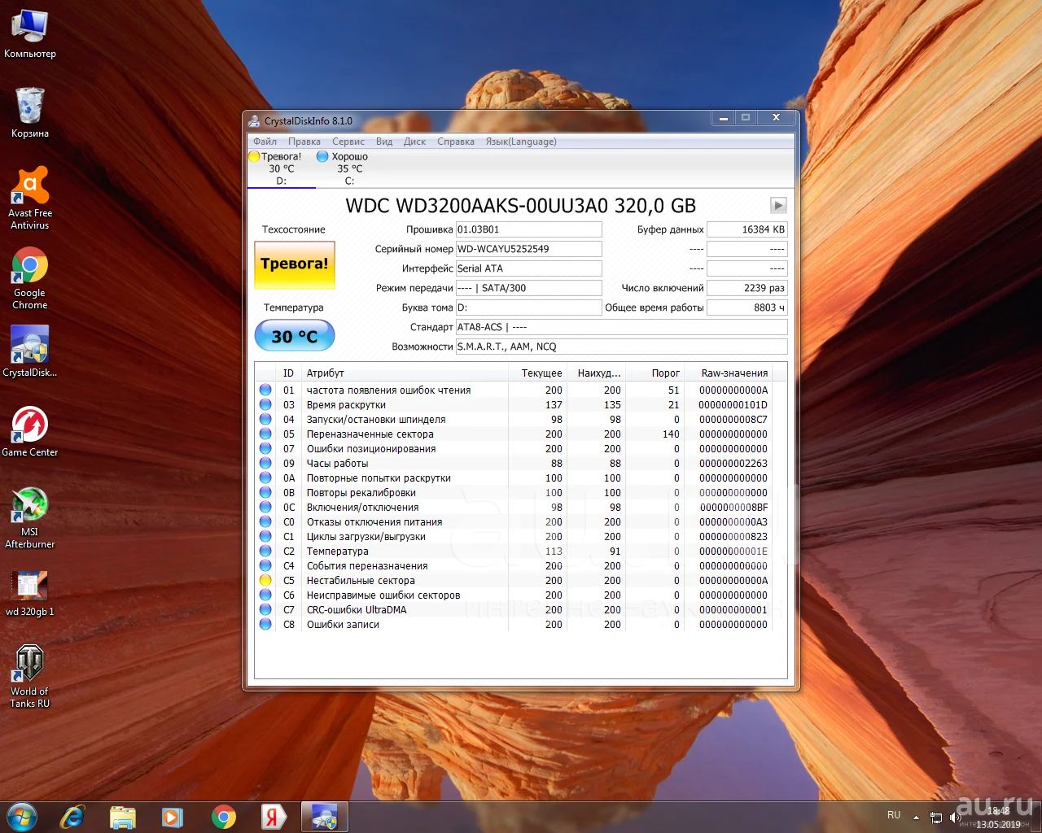
Task: Click the ID column header
Action: tap(288, 373)
